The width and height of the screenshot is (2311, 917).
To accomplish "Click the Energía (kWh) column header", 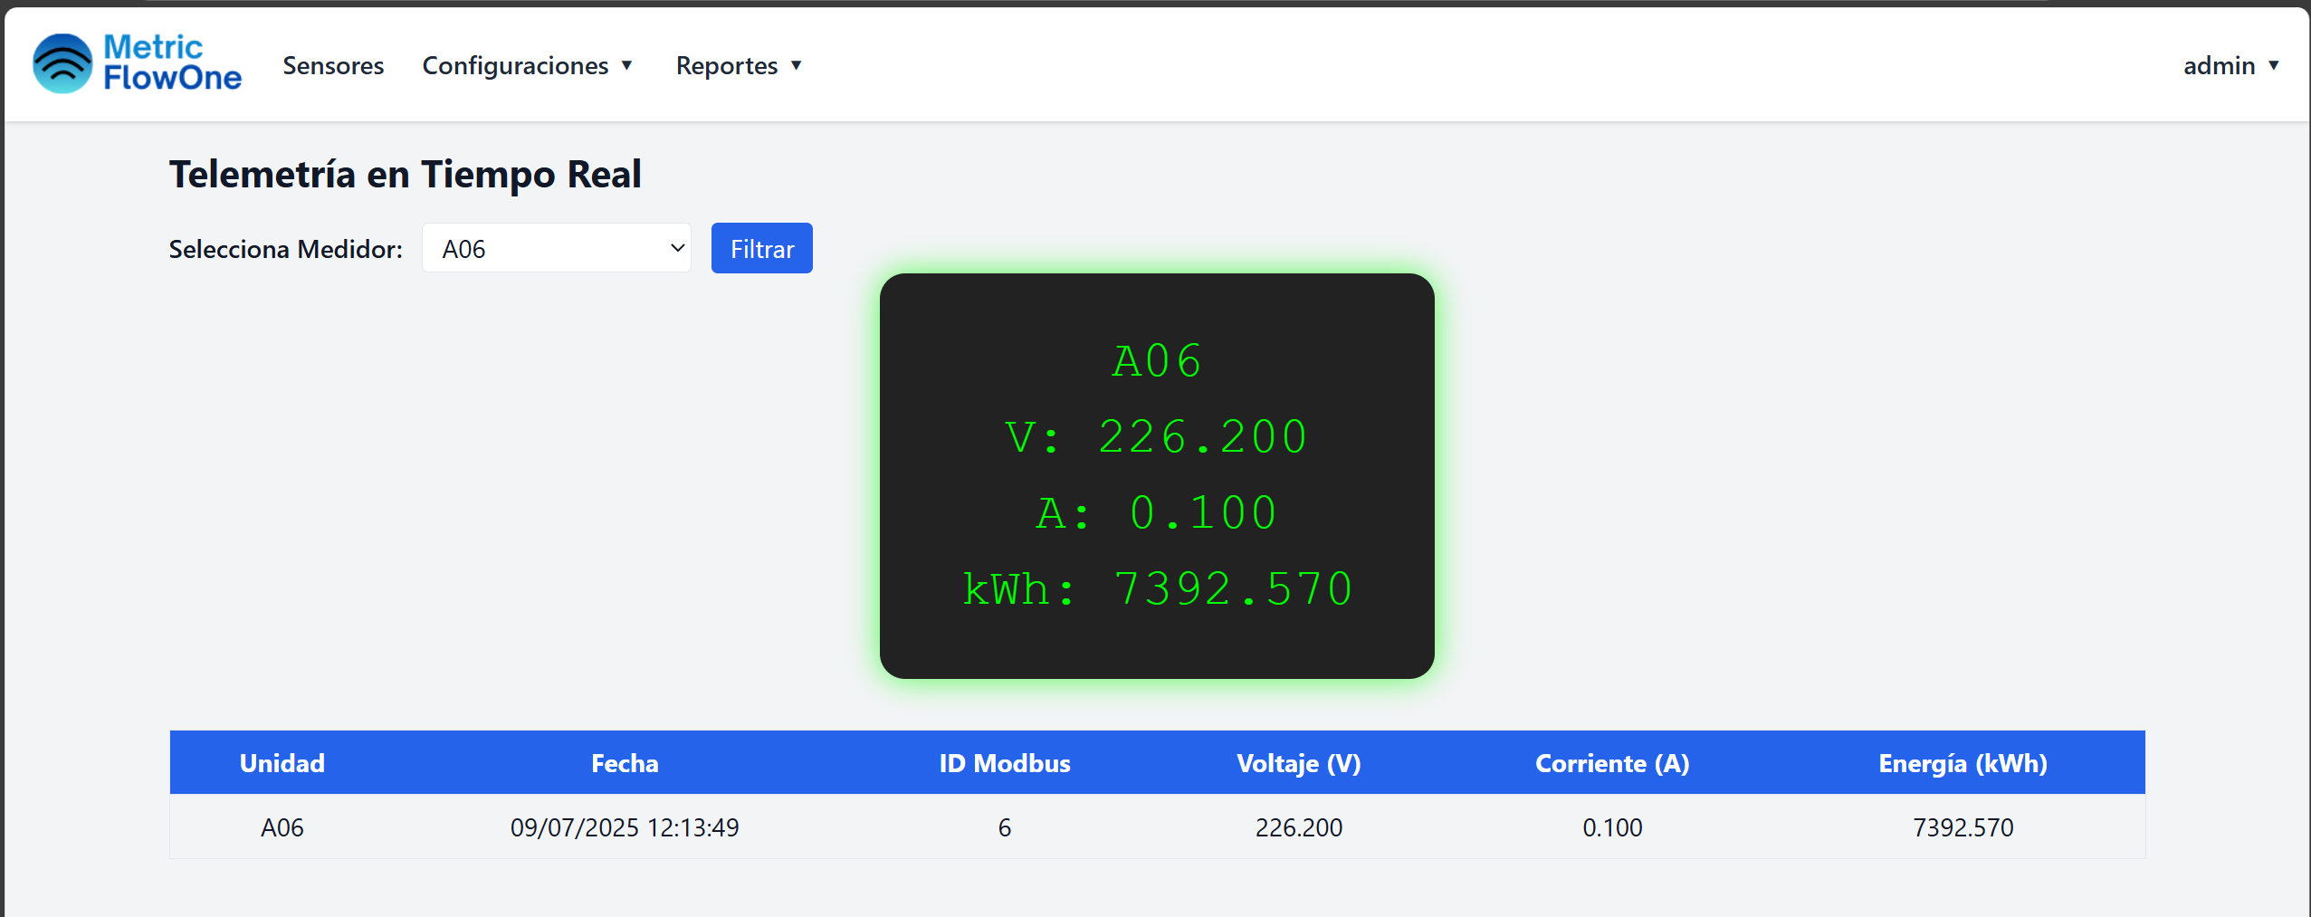I will point(1962,763).
